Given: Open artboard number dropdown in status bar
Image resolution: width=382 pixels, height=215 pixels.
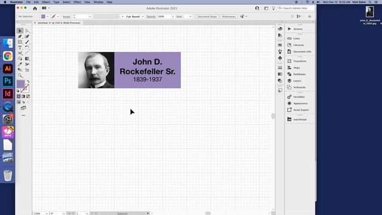Looking at the screenshot, I should point(87,214).
